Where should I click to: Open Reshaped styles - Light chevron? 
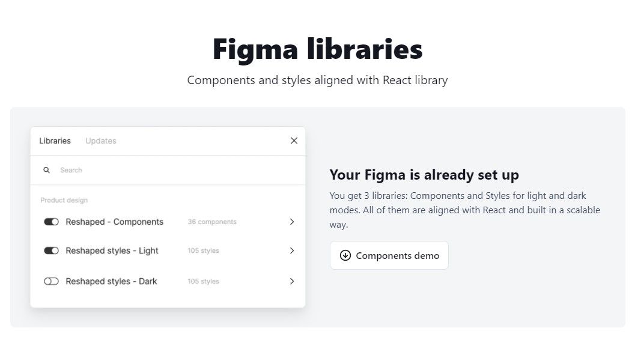click(292, 250)
